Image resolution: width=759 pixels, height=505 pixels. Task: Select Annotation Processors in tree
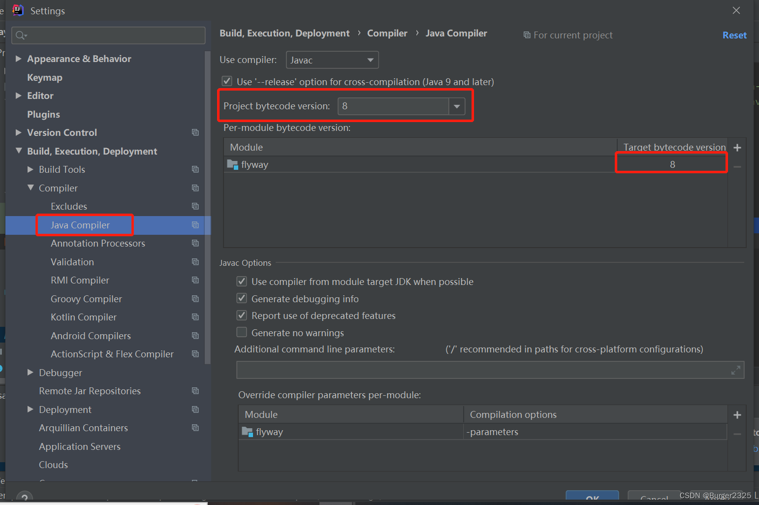98,243
